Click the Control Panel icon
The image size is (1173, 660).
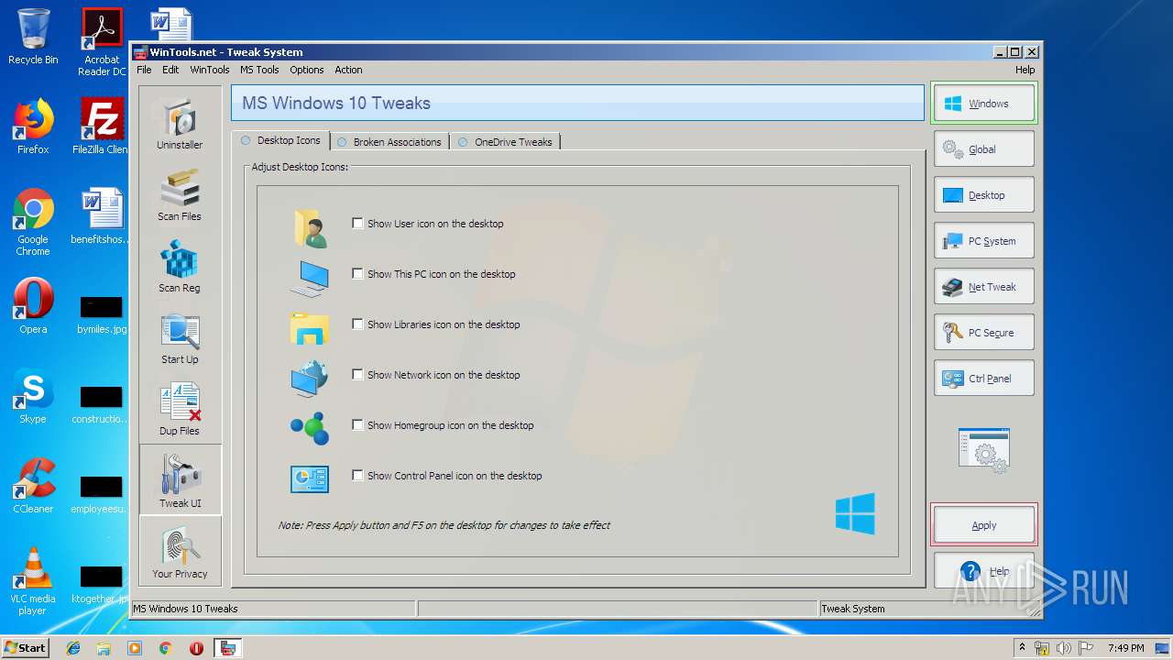tap(310, 478)
